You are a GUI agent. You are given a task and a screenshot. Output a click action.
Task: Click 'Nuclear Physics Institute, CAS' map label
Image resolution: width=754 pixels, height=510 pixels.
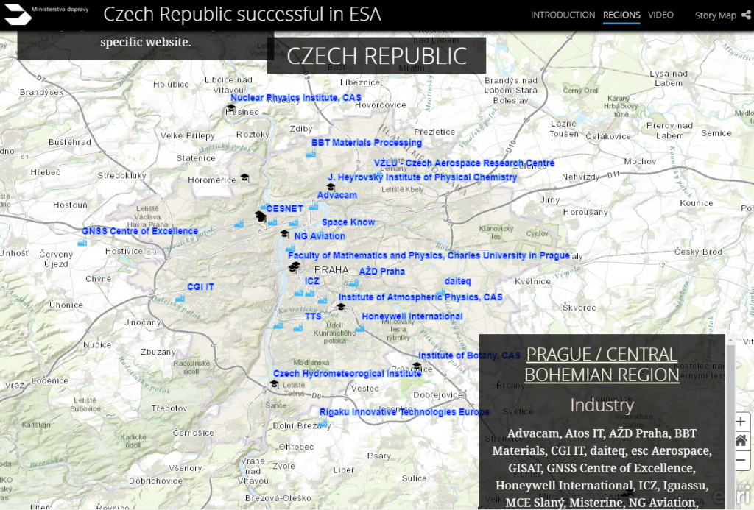296,98
